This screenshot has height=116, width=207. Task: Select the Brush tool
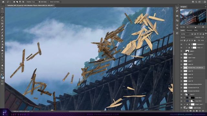[x=2, y=33]
